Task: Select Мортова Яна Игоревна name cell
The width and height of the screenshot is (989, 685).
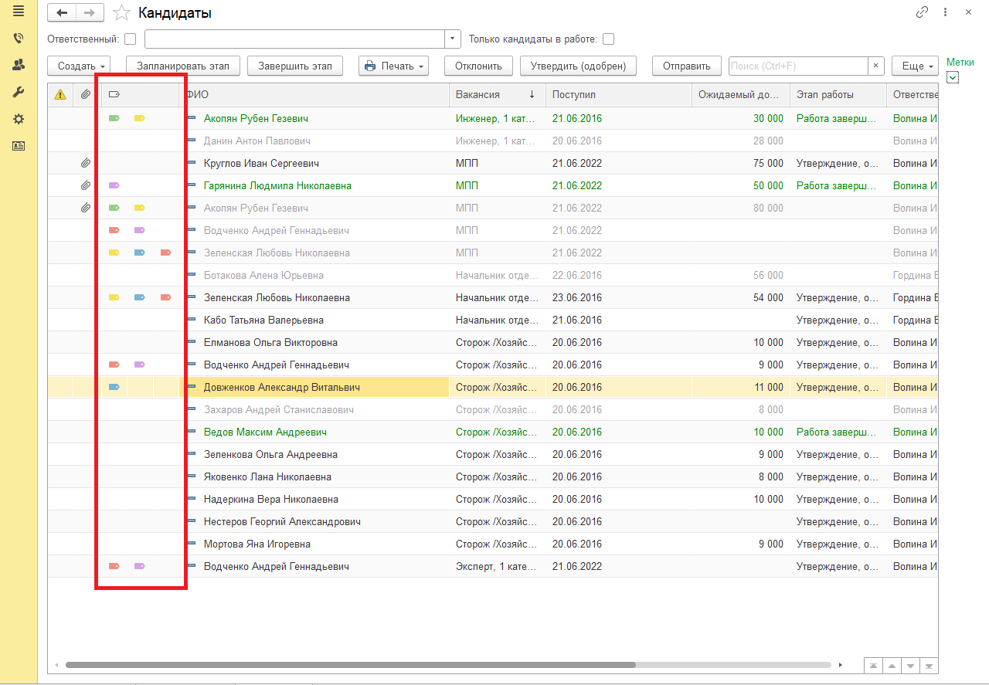Action: click(314, 544)
